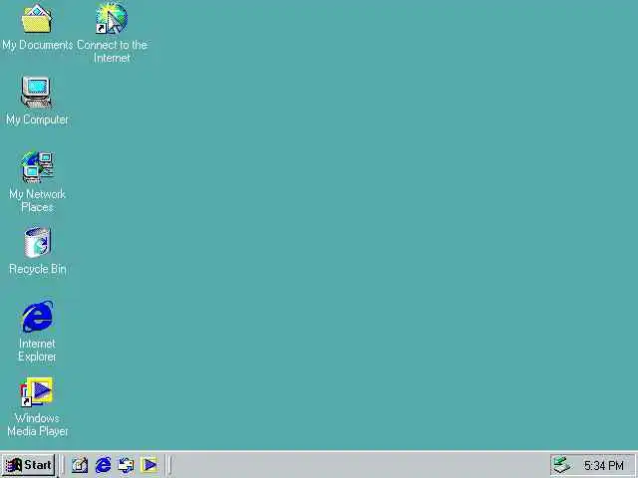Click the hardware tray icon beside clock
Image resolution: width=638 pixels, height=478 pixels.
pyautogui.click(x=562, y=465)
